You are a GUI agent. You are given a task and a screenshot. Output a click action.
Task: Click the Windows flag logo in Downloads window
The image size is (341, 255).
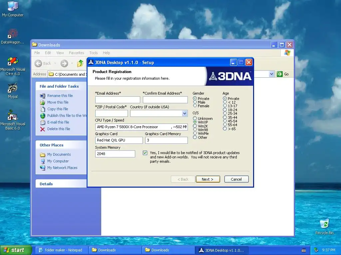click(287, 53)
